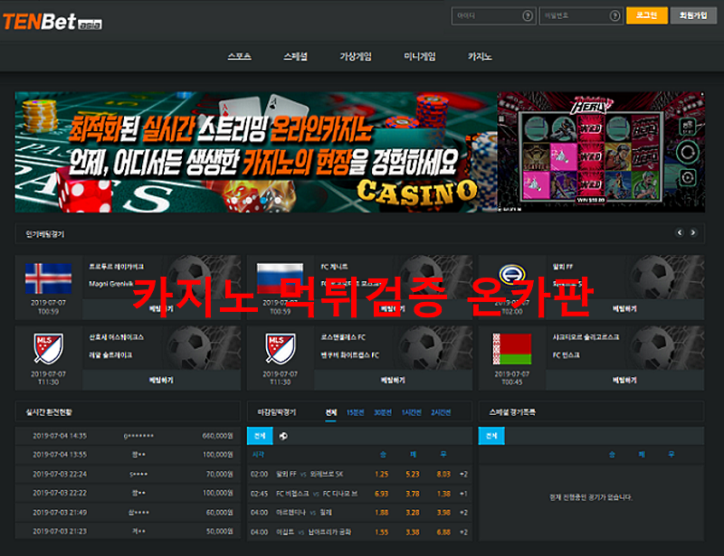
Task: Select the 전체 tab in closing-soon matches
Action: pos(331,412)
